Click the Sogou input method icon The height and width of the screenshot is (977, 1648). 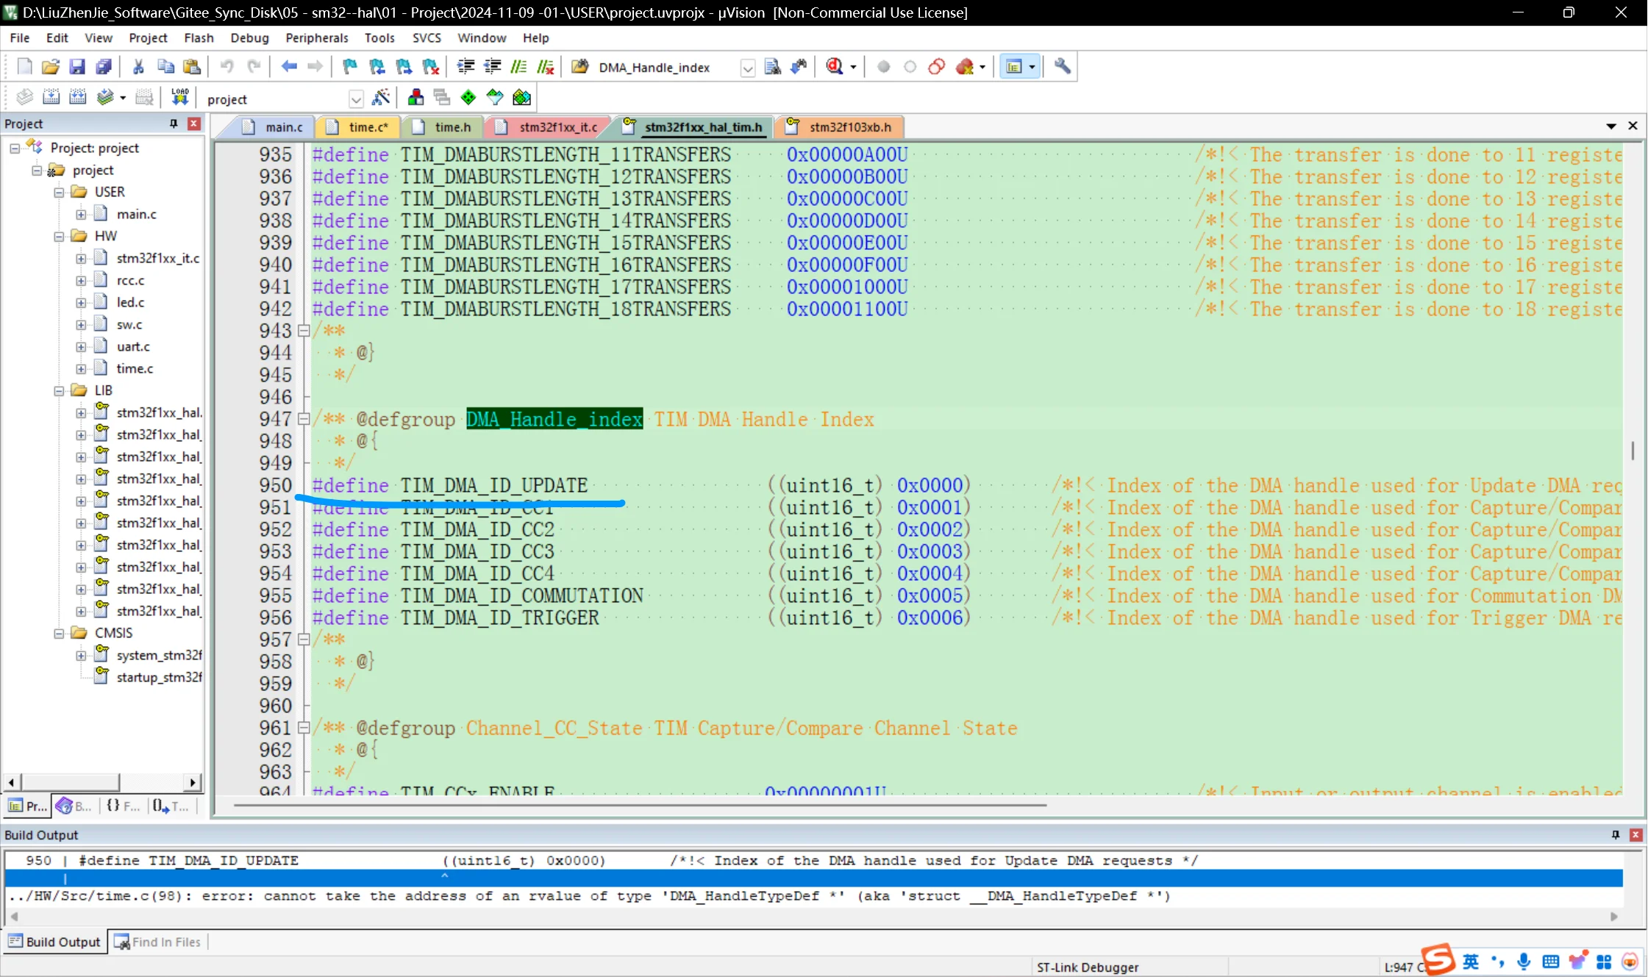(x=1438, y=959)
